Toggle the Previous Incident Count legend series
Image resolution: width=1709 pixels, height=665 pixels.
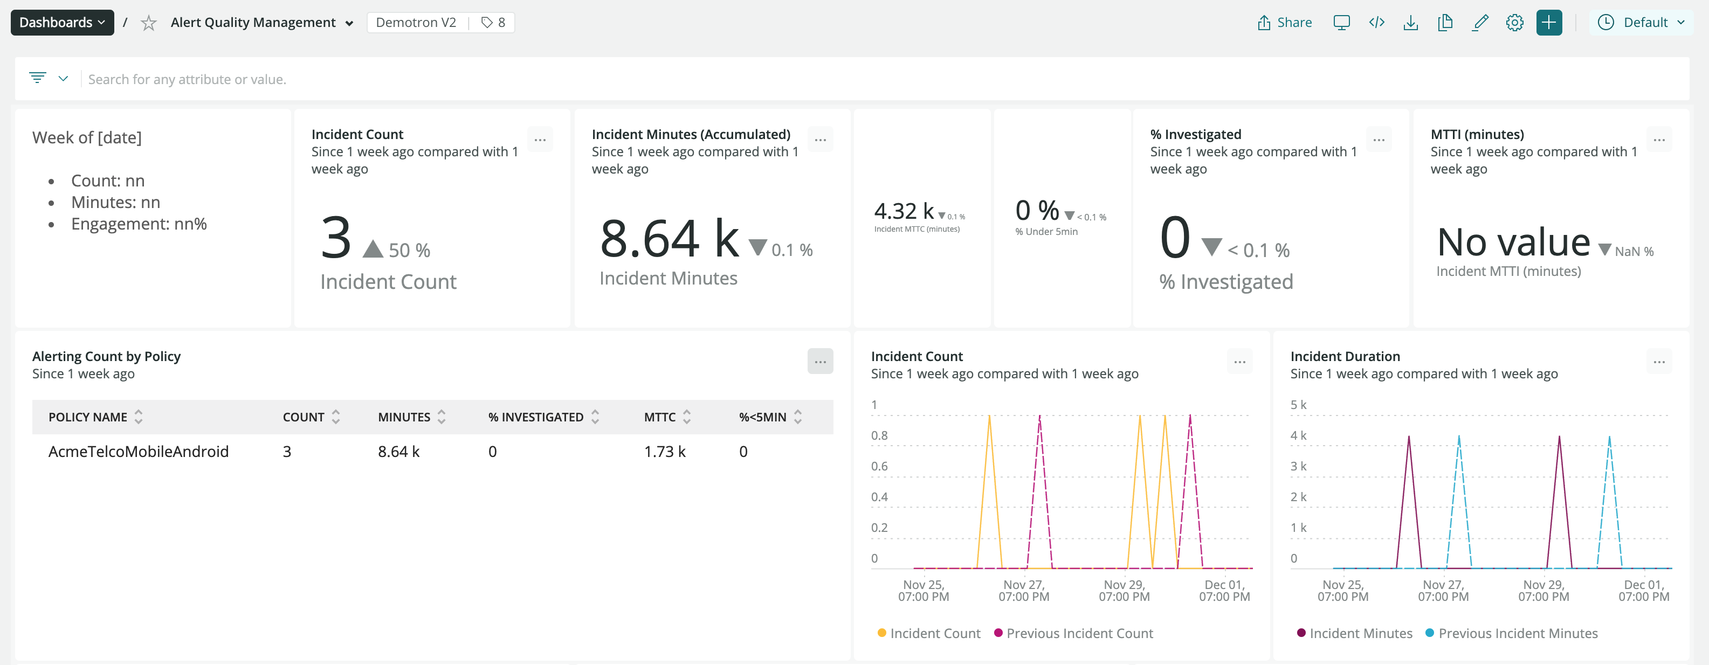pos(1073,633)
